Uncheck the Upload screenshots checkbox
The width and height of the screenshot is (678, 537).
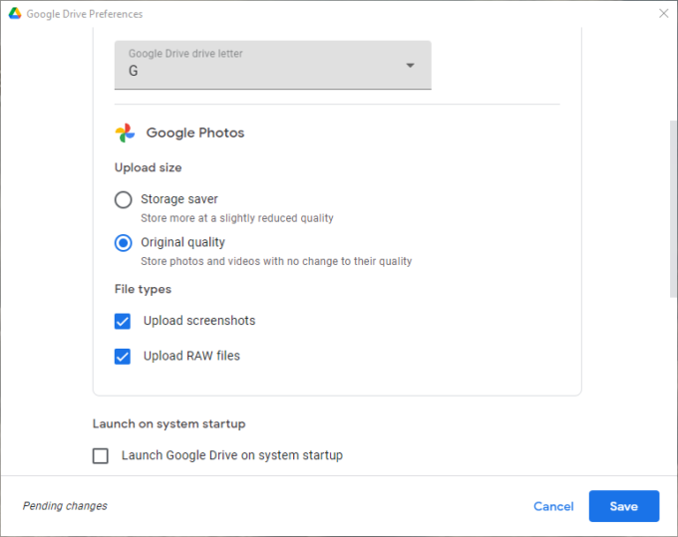(123, 321)
